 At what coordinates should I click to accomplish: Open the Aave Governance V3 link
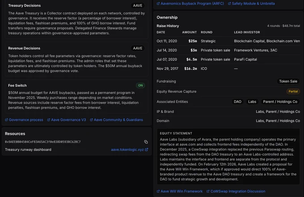pos(67,120)
